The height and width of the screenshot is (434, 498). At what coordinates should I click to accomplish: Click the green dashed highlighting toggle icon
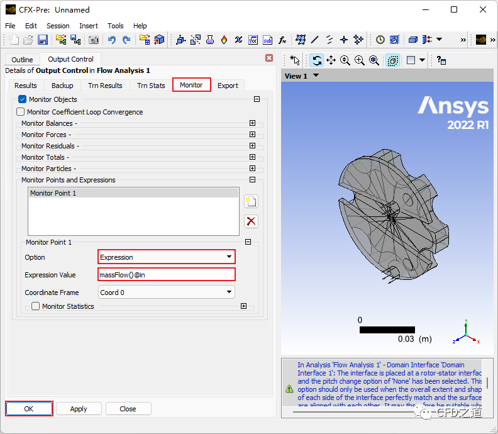[x=392, y=60]
